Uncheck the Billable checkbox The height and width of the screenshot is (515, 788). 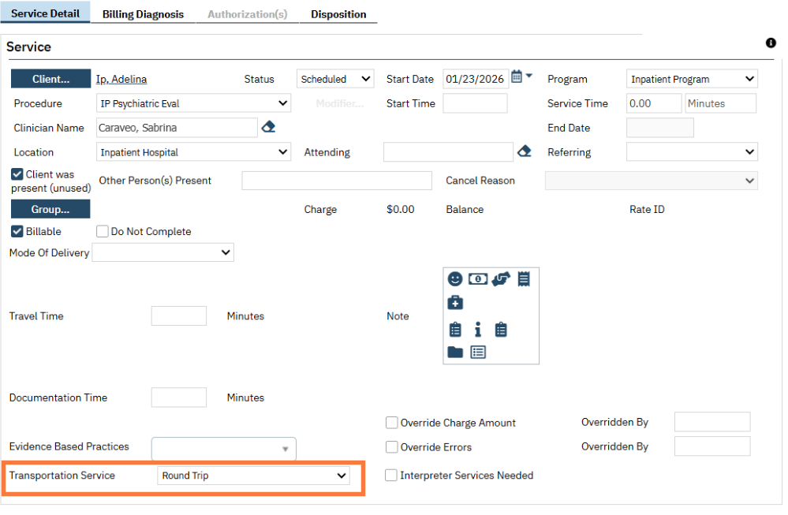point(17,231)
